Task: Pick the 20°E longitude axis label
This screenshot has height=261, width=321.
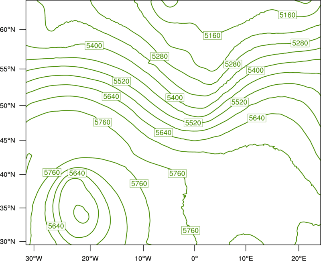Action: (299, 258)
